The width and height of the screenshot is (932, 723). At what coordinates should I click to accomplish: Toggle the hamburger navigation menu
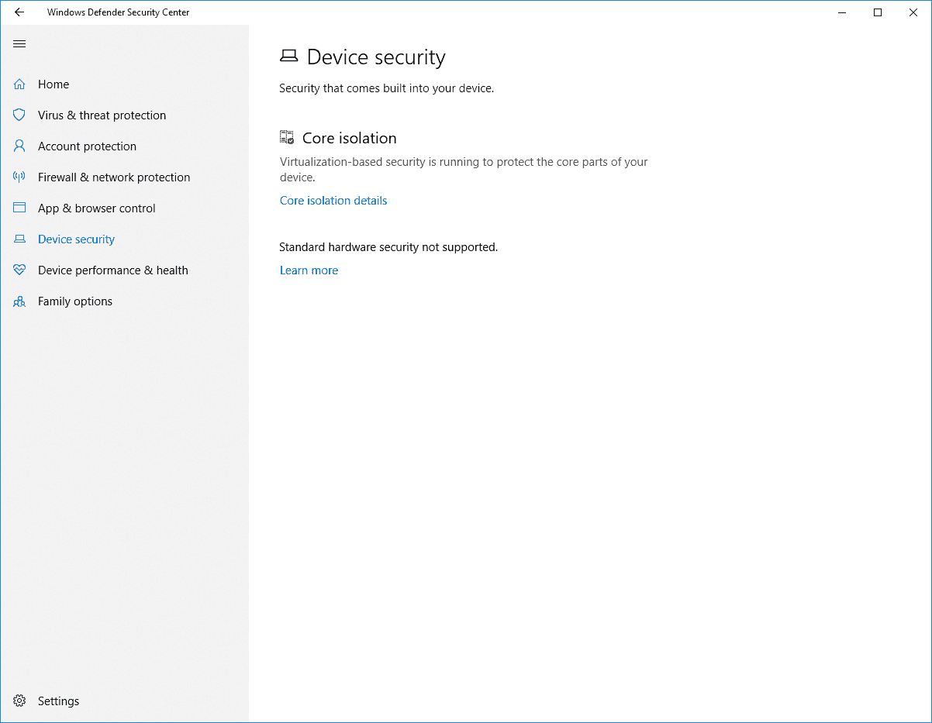point(19,43)
